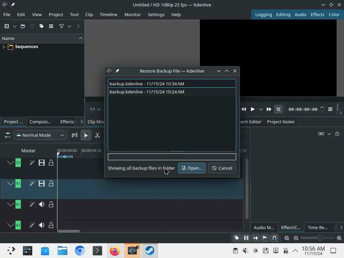Image resolution: width=344 pixels, height=258 pixels.
Task: Lock the V2 track
Action: point(51,163)
